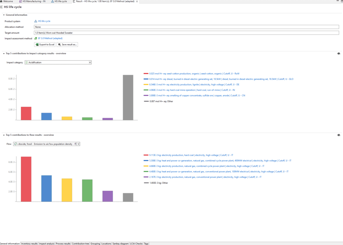Image resolution: width=343 pixels, height=245 pixels.
Task: Close the Result - HS life cycle tab
Action: pos(137,1)
